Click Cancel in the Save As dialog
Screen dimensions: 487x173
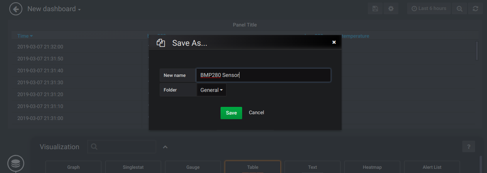tap(256, 113)
